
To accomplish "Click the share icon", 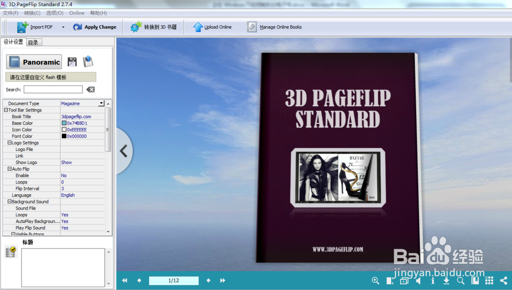I will pyautogui.click(x=503, y=281).
